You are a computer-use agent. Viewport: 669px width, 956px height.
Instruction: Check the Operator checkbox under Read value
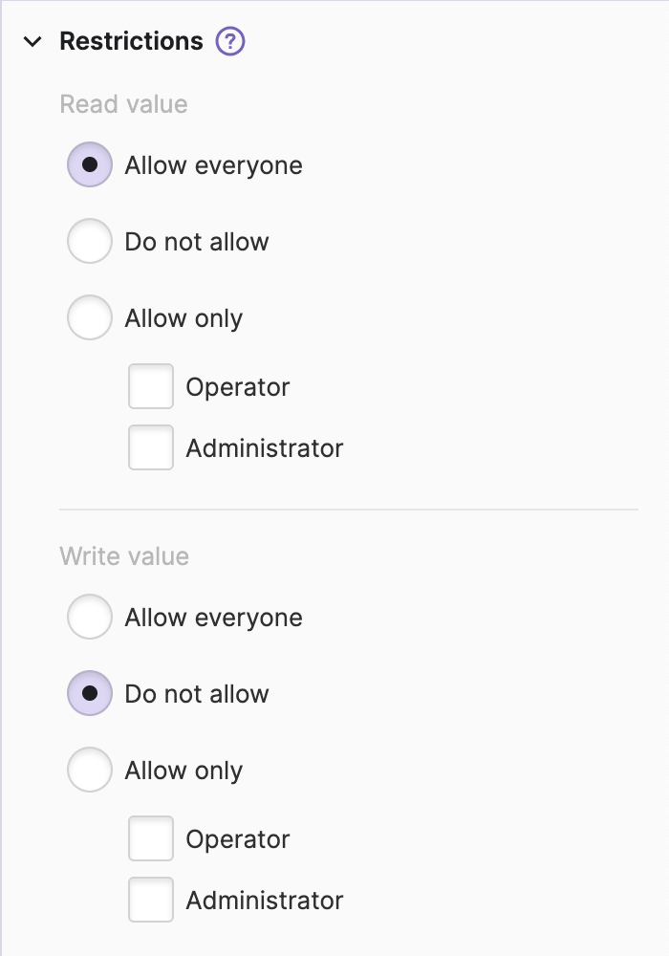pyautogui.click(x=151, y=386)
